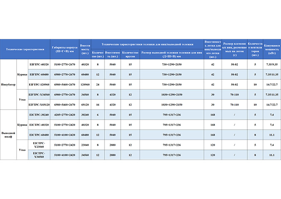Image resolution: width=281 pixels, height=199 pixels.
Task: Select 795×1317×236 in the EICTPC-30240 row
Action: pos(172,115)
